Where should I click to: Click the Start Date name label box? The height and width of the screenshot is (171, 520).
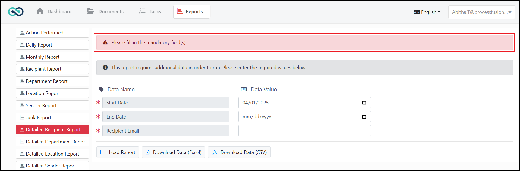coord(166,103)
